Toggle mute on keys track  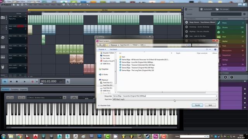15,46
